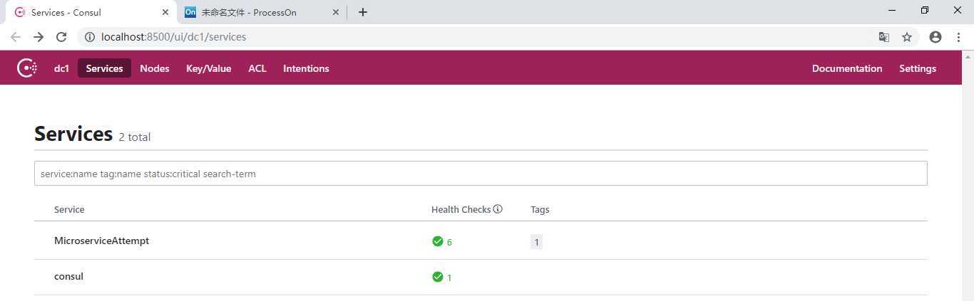974x301 pixels.
Task: Reload the page with refresh icon
Action: [61, 37]
